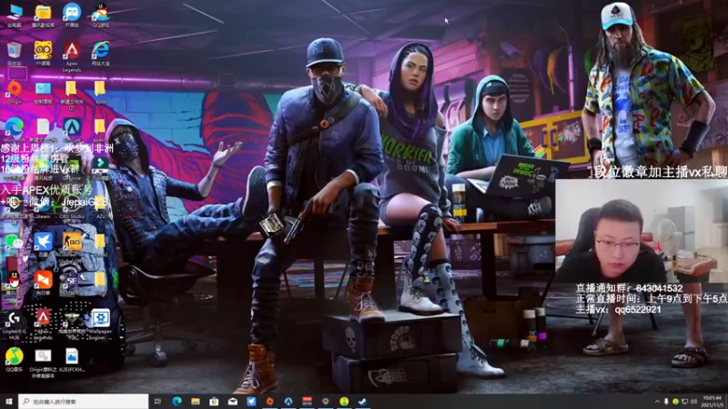Open the Origin-related file icon in bottom row

tap(43, 363)
